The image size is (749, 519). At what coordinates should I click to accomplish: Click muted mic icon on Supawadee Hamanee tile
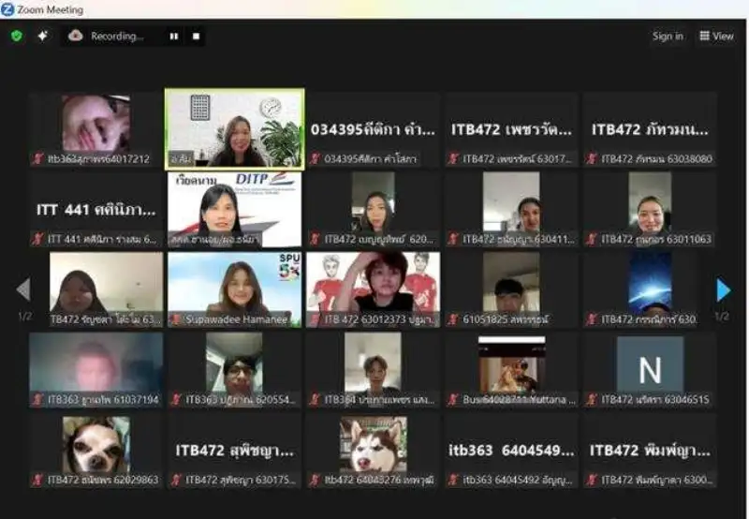coord(176,319)
